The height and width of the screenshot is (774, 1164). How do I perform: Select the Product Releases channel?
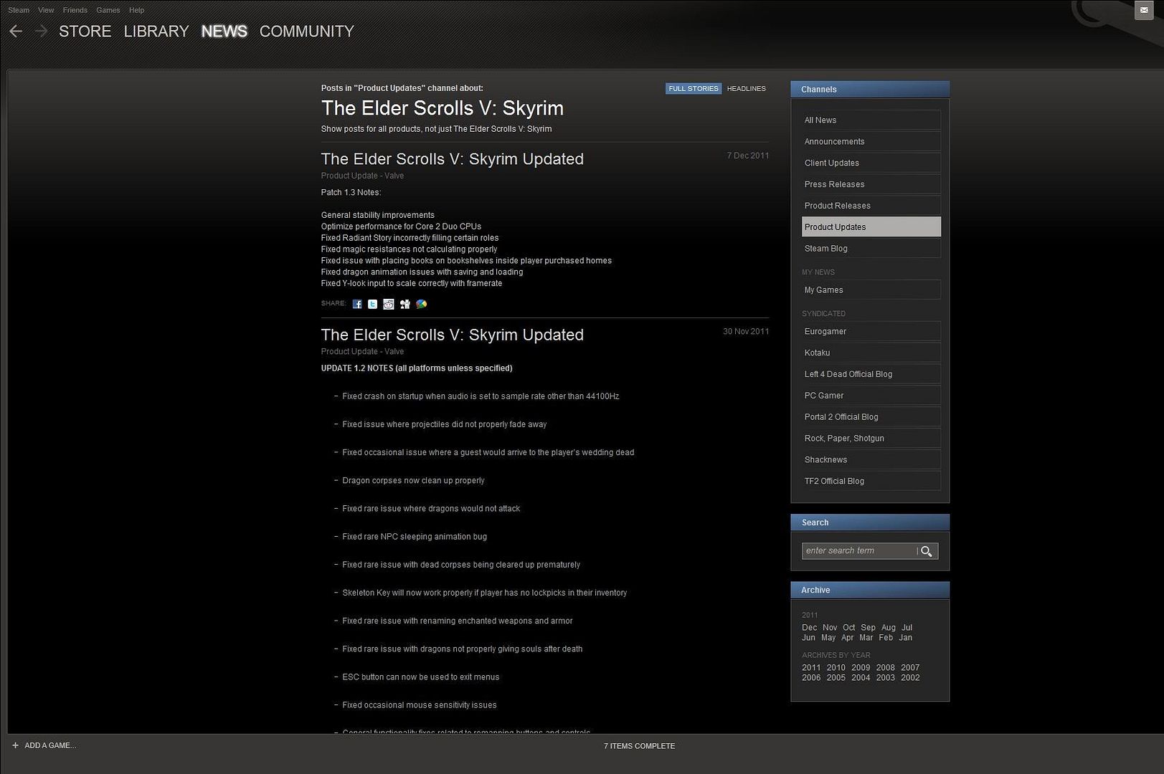(871, 206)
